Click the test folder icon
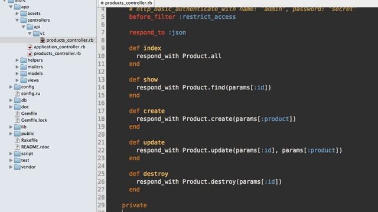The image size is (378, 212). coord(17,160)
